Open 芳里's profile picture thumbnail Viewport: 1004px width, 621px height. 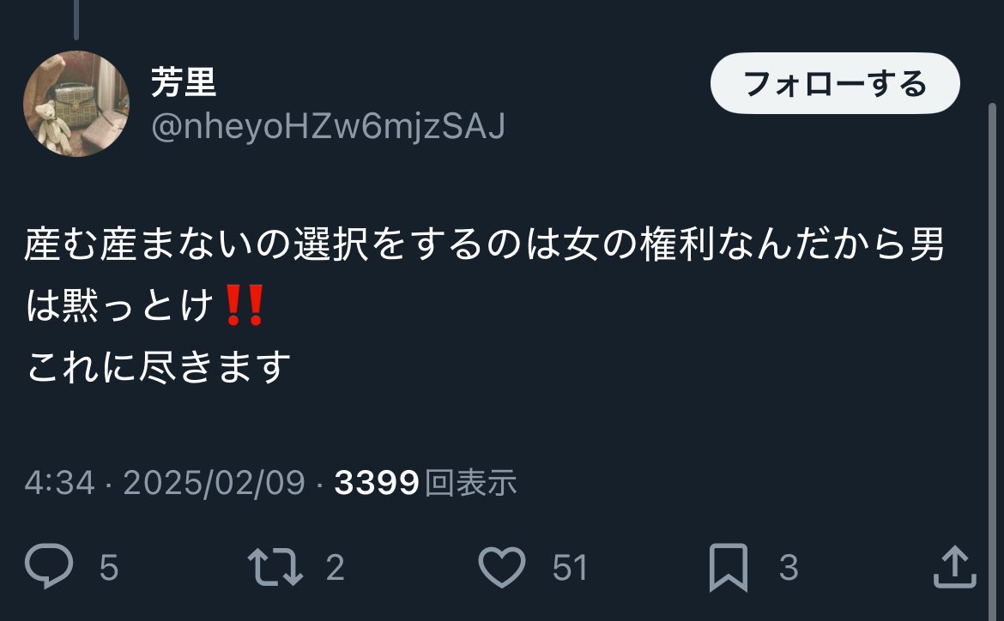pyautogui.click(x=76, y=103)
